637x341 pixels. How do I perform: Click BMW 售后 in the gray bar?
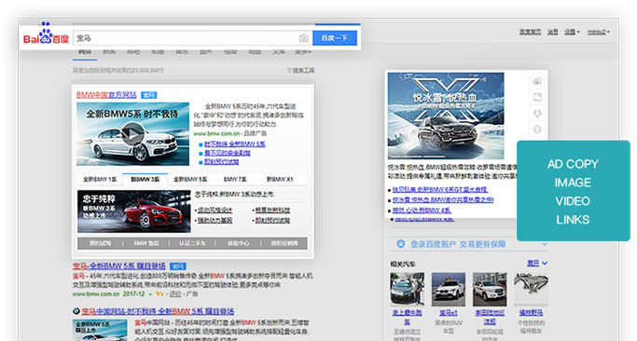[x=146, y=243]
